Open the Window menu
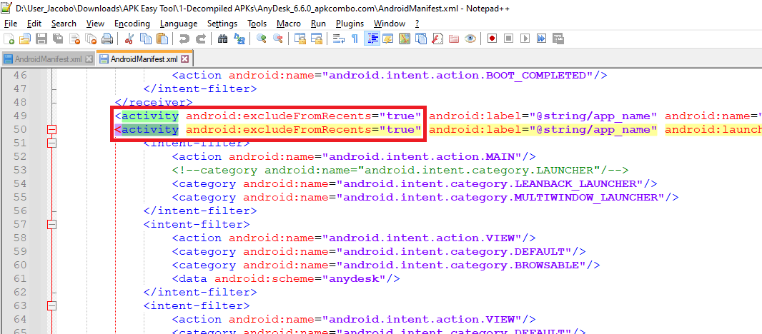 click(x=390, y=24)
